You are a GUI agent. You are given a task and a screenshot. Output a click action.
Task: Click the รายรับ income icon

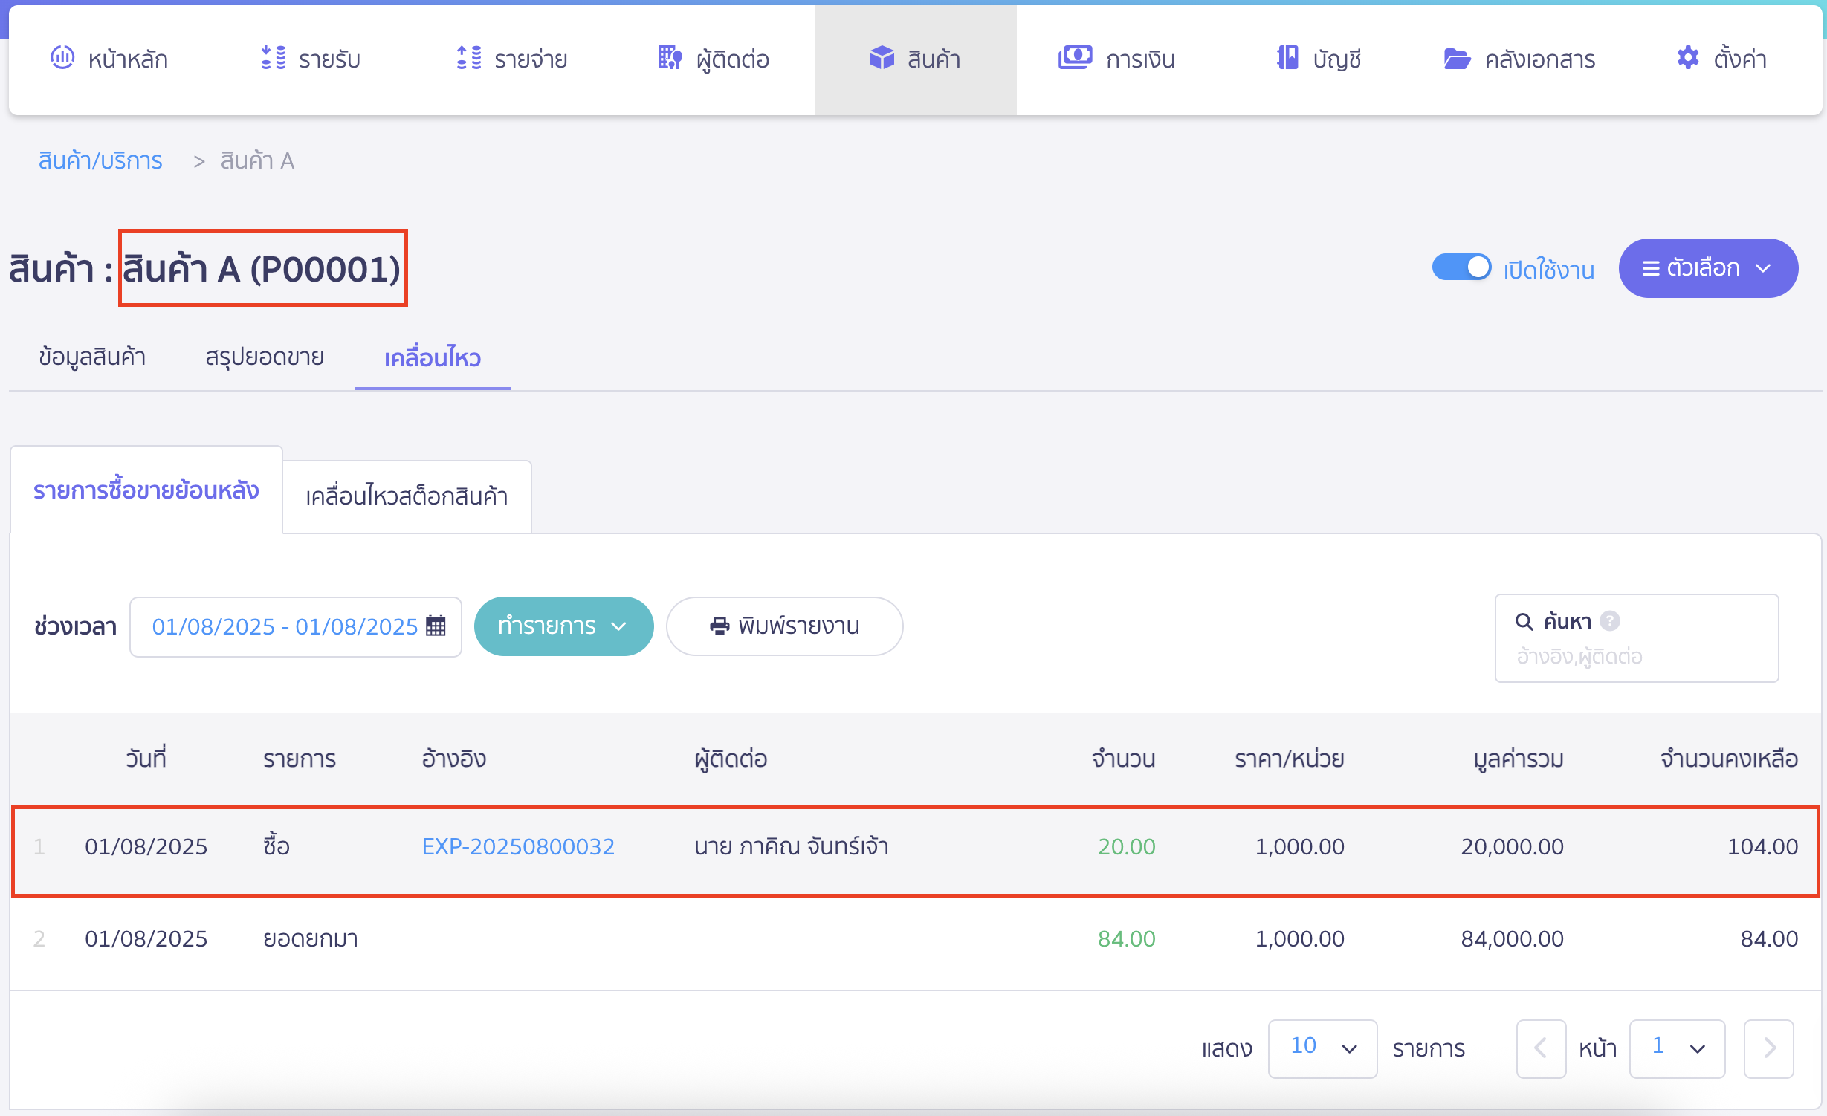coord(274,57)
